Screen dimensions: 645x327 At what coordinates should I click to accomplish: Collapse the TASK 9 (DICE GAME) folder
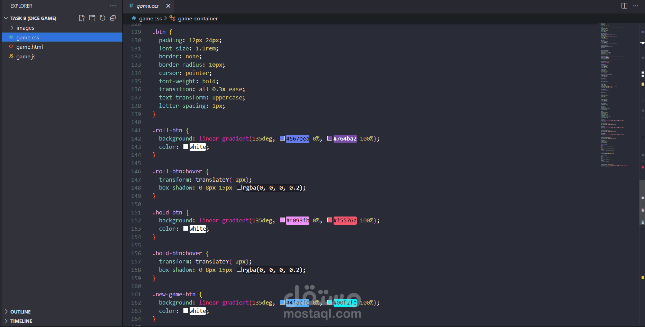[x=33, y=18]
